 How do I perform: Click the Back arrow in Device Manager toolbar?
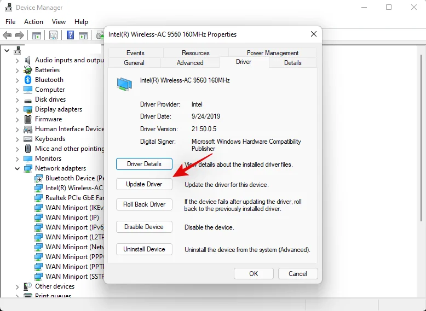coord(7,35)
